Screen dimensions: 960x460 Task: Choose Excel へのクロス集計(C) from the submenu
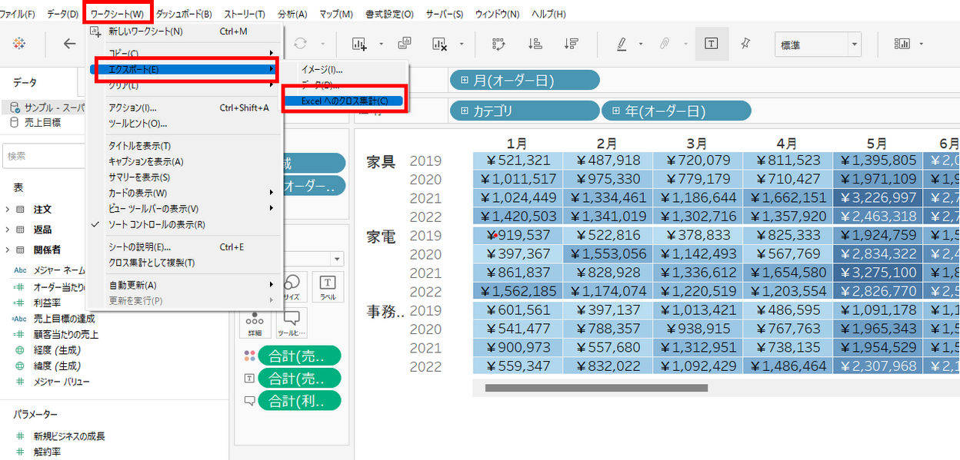(x=345, y=101)
